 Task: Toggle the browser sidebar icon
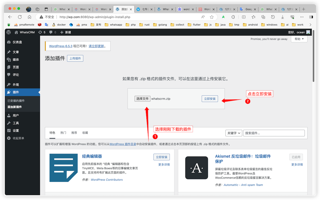(x=311, y=17)
